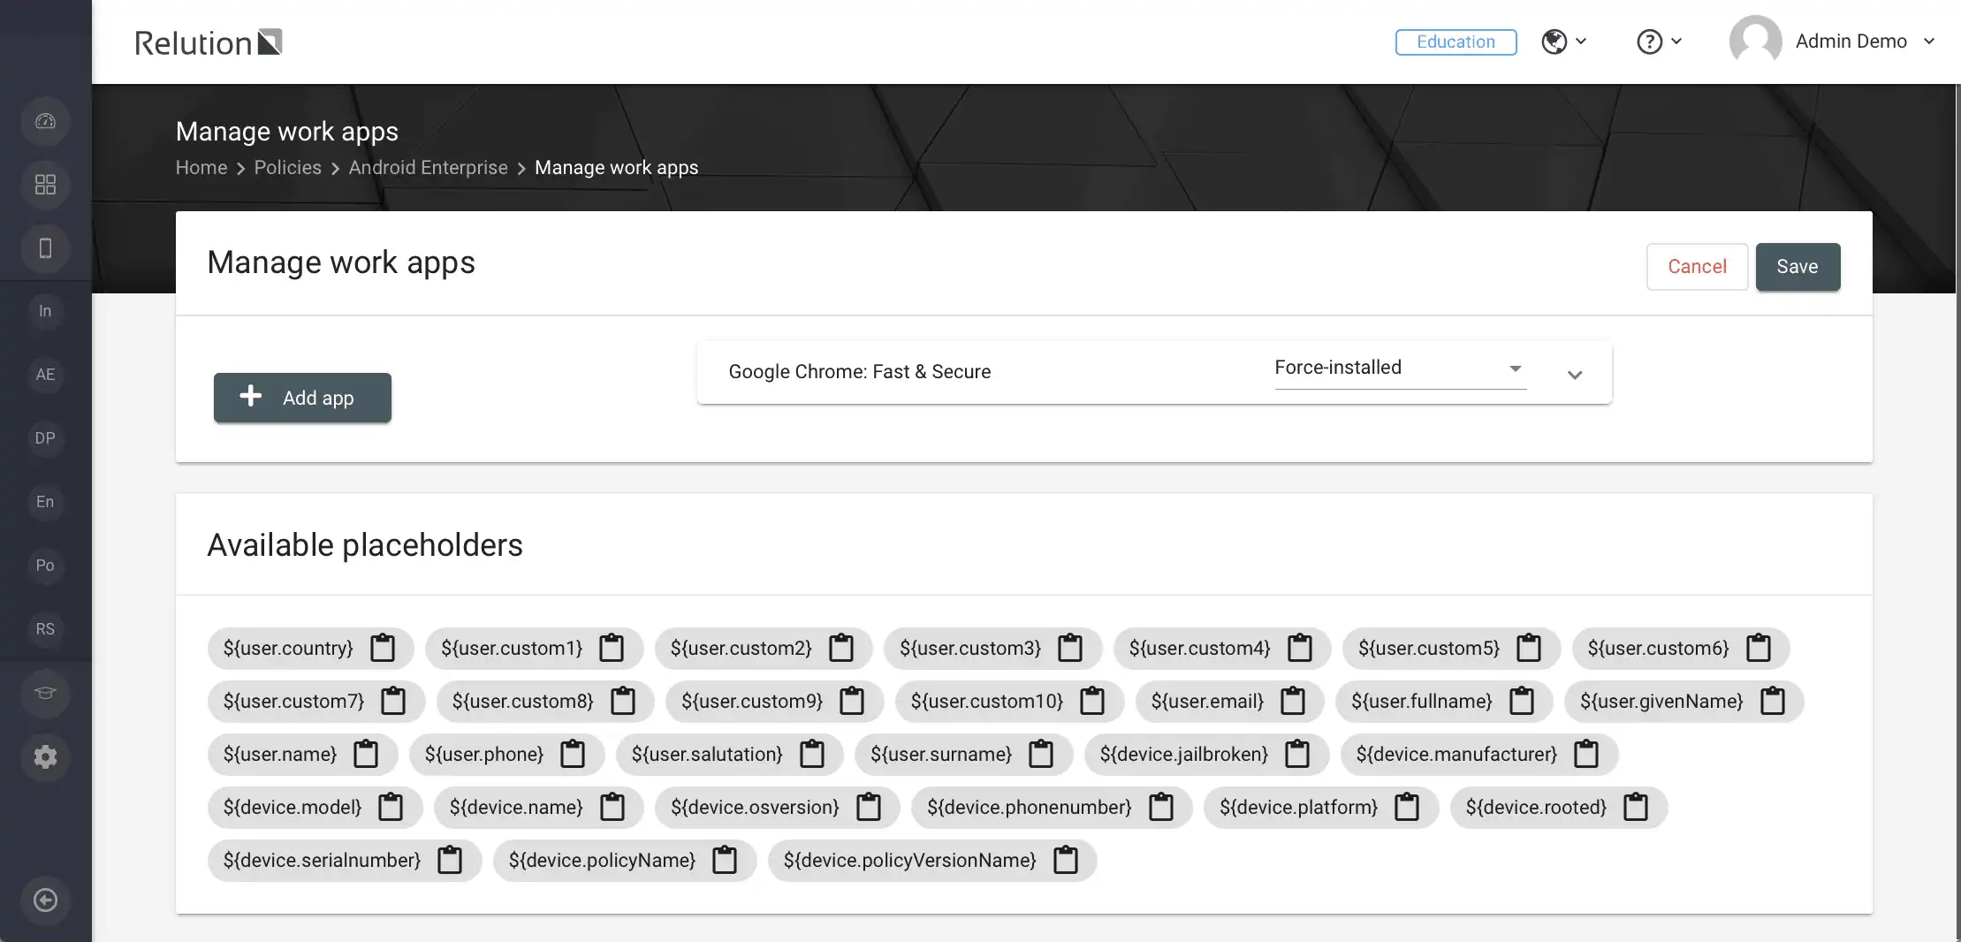Open the graduation cap education icon
Screen dimensions: 1961x942
pyautogui.click(x=45, y=693)
